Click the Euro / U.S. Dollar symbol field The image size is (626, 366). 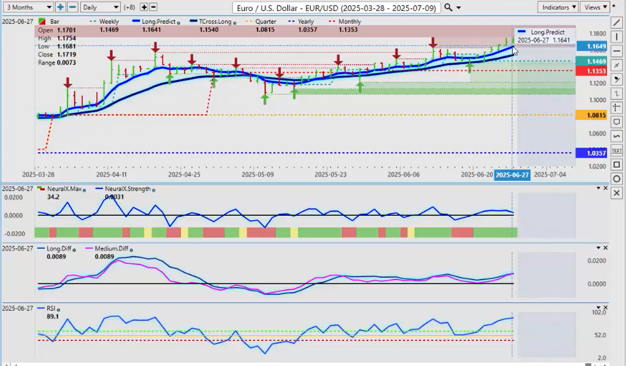click(337, 7)
